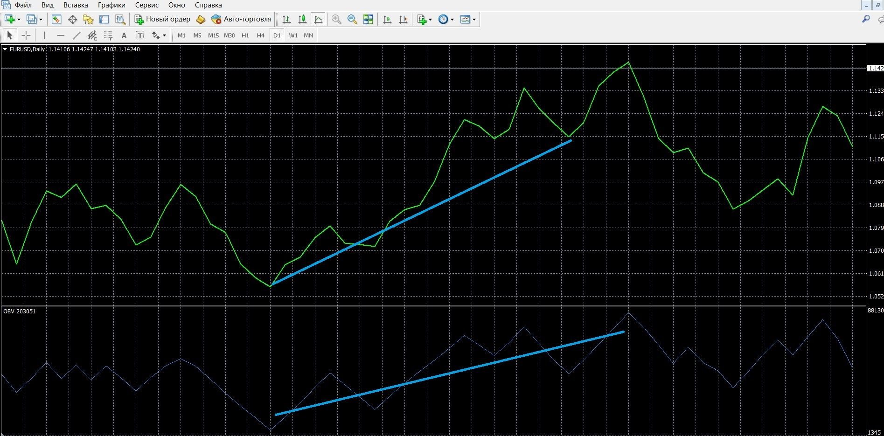Select the Text 'A' tool
The height and width of the screenshot is (436, 884).
pos(124,35)
